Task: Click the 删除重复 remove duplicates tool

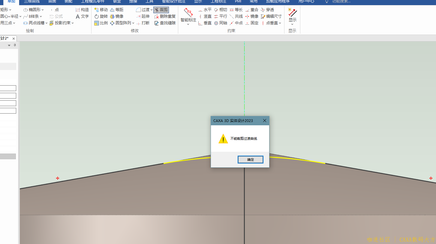Action: 165,17
